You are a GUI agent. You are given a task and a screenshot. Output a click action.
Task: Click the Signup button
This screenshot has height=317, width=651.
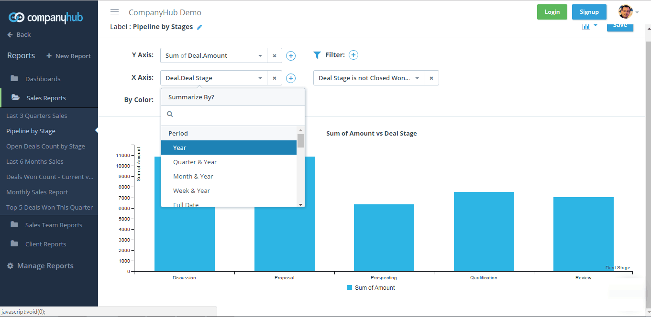click(x=589, y=12)
